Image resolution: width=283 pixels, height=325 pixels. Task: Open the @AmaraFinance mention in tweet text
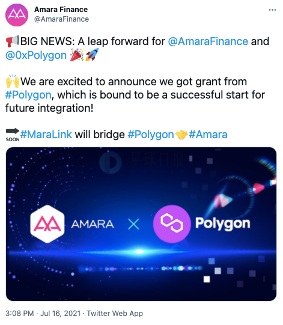point(208,41)
